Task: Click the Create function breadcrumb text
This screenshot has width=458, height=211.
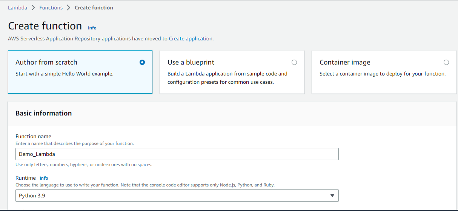Action: point(94,8)
